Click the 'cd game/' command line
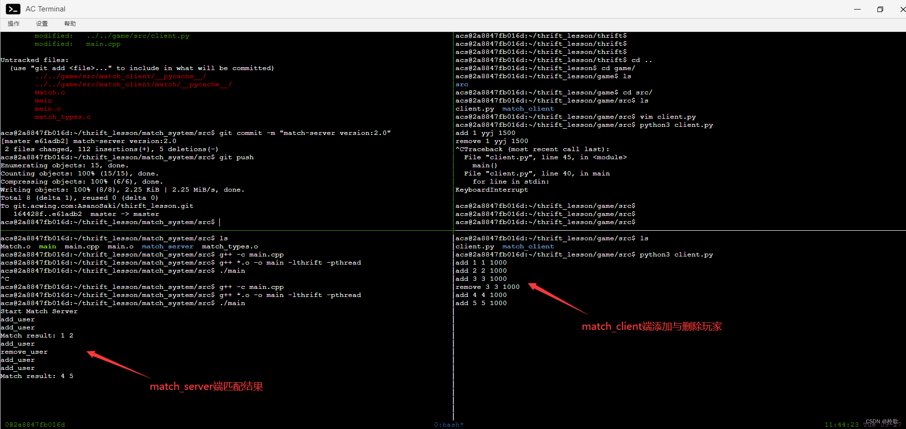 pyautogui.click(x=545, y=68)
